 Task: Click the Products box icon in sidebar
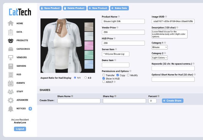[x=11, y=41]
